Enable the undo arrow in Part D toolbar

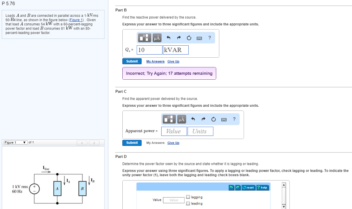click(x=231, y=187)
